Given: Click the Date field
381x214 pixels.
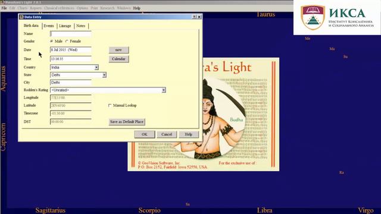Looking at the screenshot, I should click(x=70, y=50).
